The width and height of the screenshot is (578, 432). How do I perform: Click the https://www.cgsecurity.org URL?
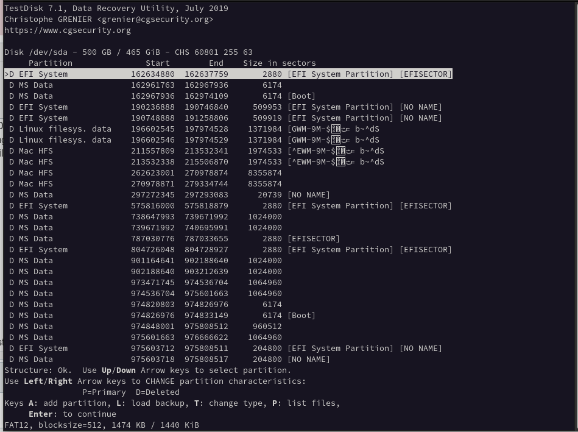[68, 30]
